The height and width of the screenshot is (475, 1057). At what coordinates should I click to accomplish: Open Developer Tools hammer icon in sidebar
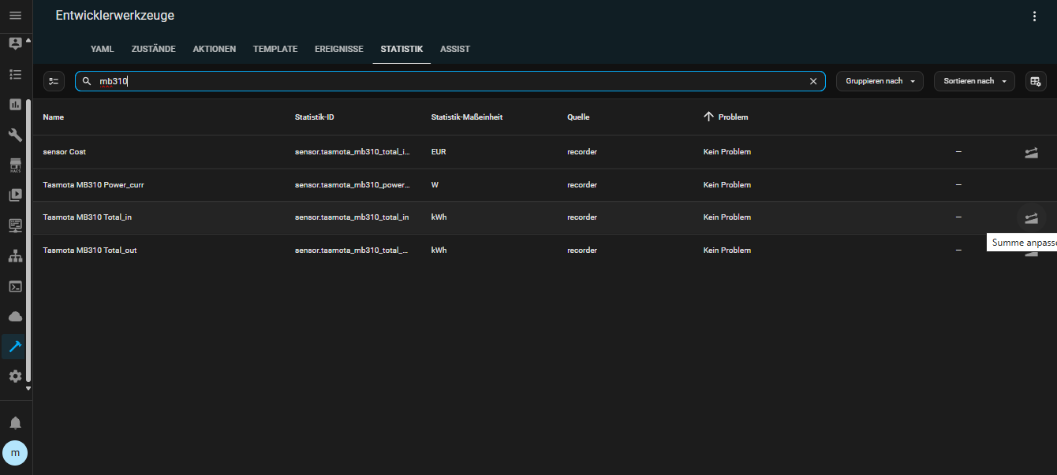click(15, 347)
